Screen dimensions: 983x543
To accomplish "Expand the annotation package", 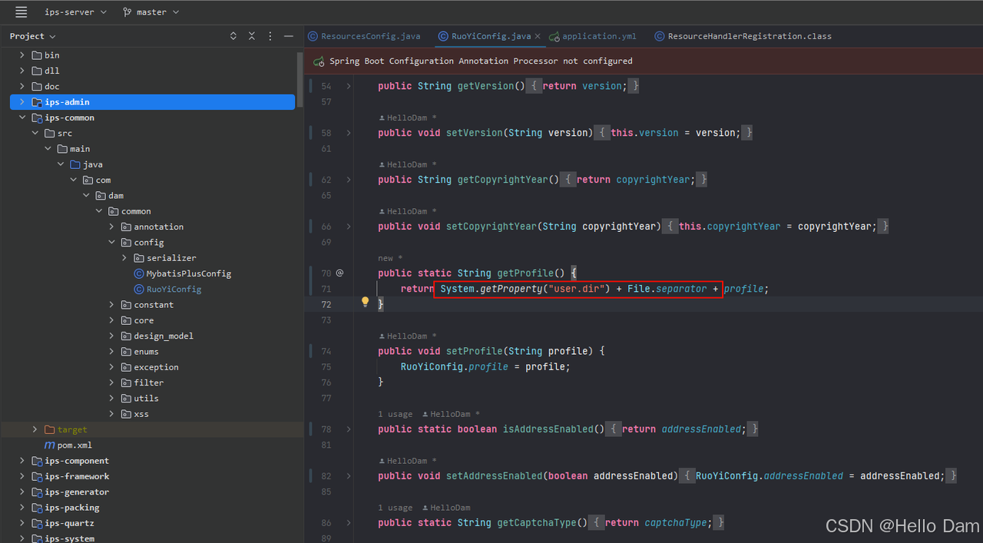I will point(111,227).
